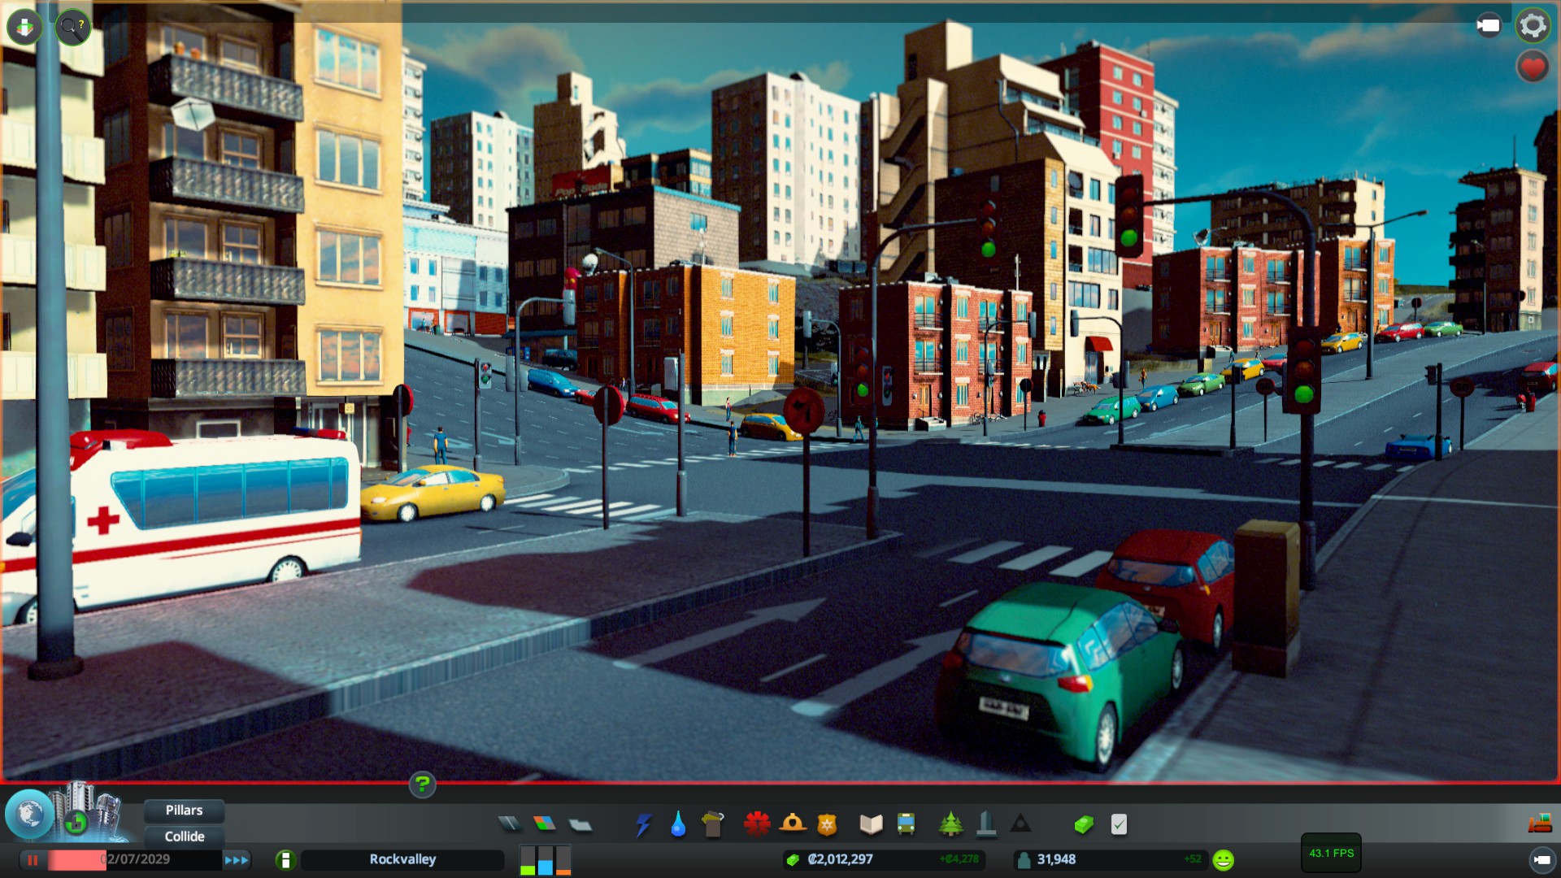Image resolution: width=1561 pixels, height=878 pixels.
Task: Open the Roads build menu
Action: click(510, 824)
